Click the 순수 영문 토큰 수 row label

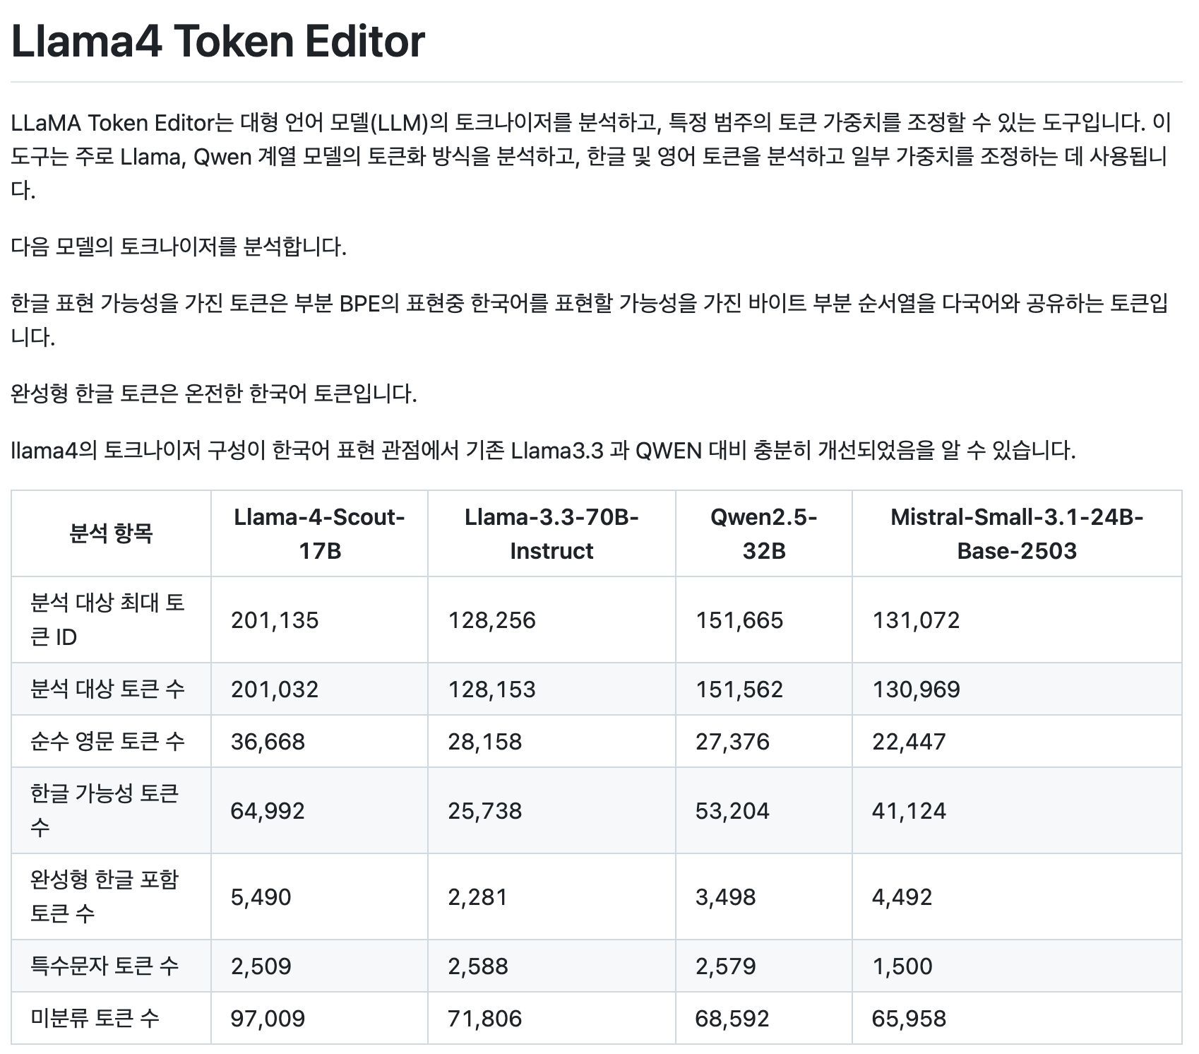point(107,741)
